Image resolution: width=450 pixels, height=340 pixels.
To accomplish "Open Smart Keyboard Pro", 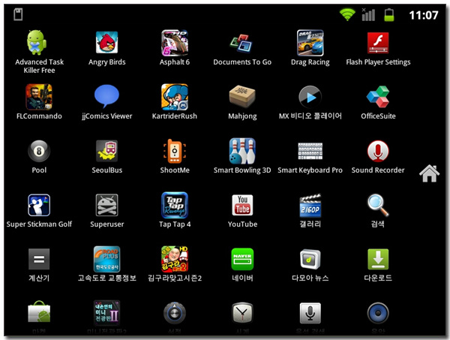I will (x=310, y=157).
